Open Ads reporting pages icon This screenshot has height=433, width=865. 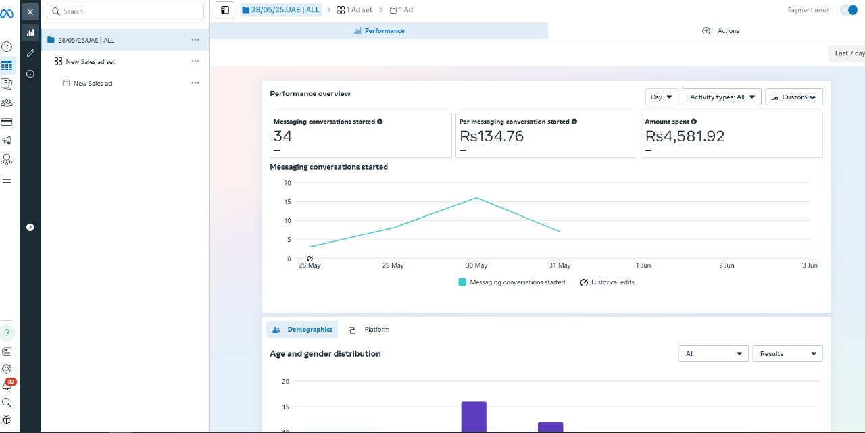[7, 84]
